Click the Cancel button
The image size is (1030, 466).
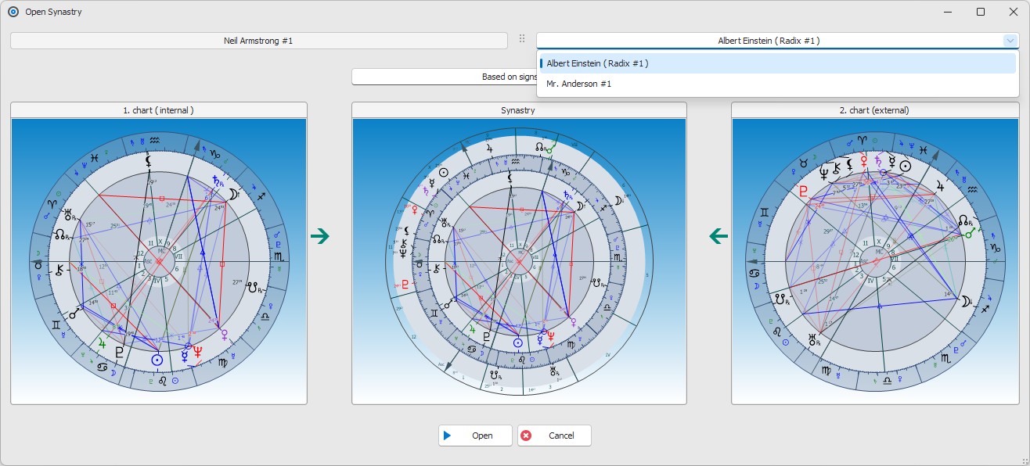pyautogui.click(x=554, y=436)
